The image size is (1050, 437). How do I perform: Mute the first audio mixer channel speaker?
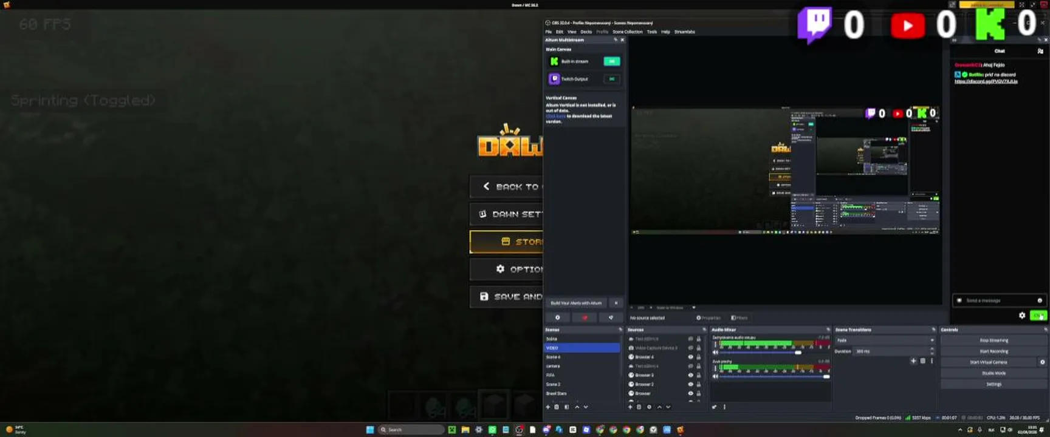(x=715, y=352)
